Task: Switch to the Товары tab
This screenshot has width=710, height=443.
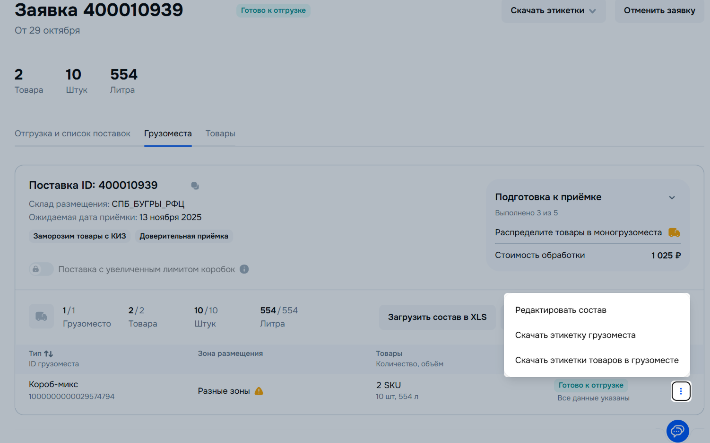Action: coord(220,133)
